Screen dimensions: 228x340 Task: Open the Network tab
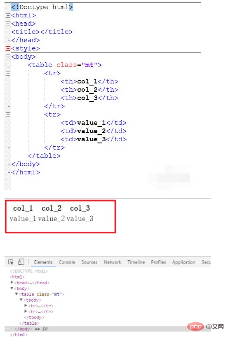tap(113, 262)
